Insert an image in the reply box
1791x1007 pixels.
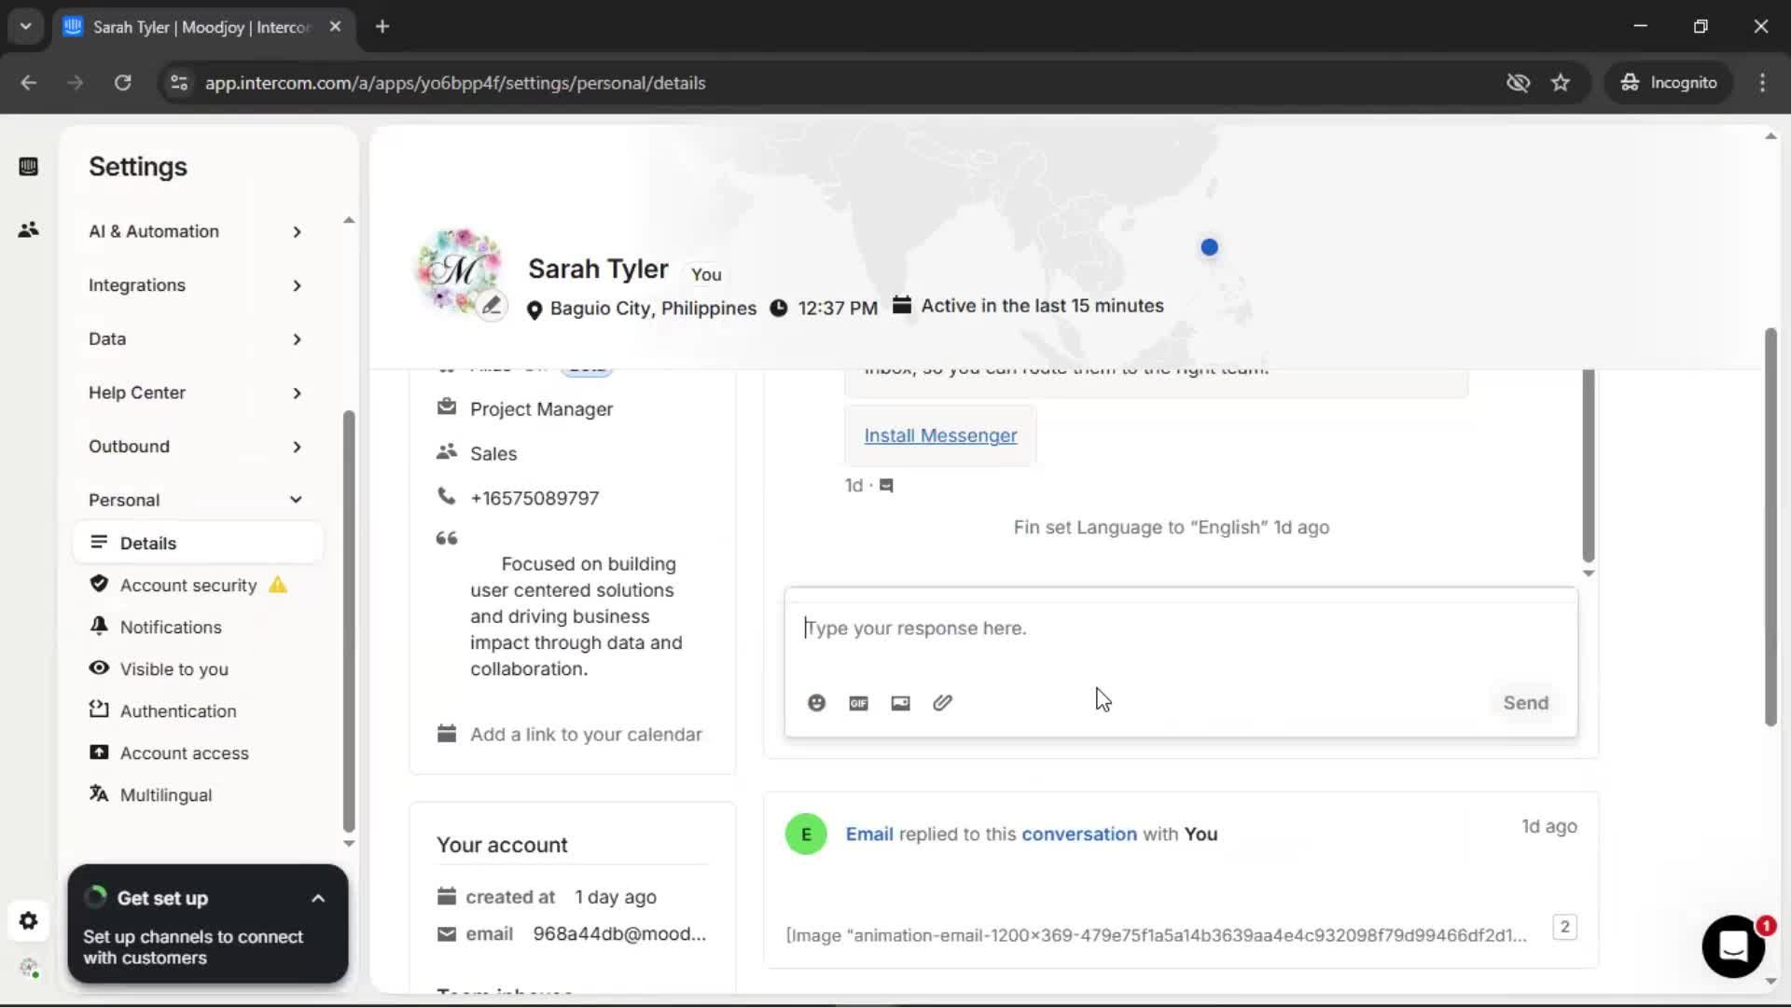click(900, 703)
